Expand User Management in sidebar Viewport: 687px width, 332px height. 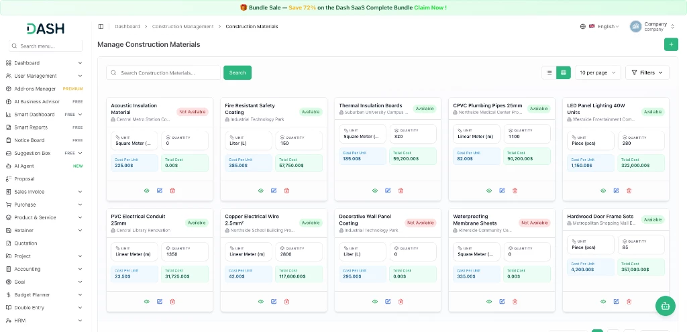(x=44, y=76)
